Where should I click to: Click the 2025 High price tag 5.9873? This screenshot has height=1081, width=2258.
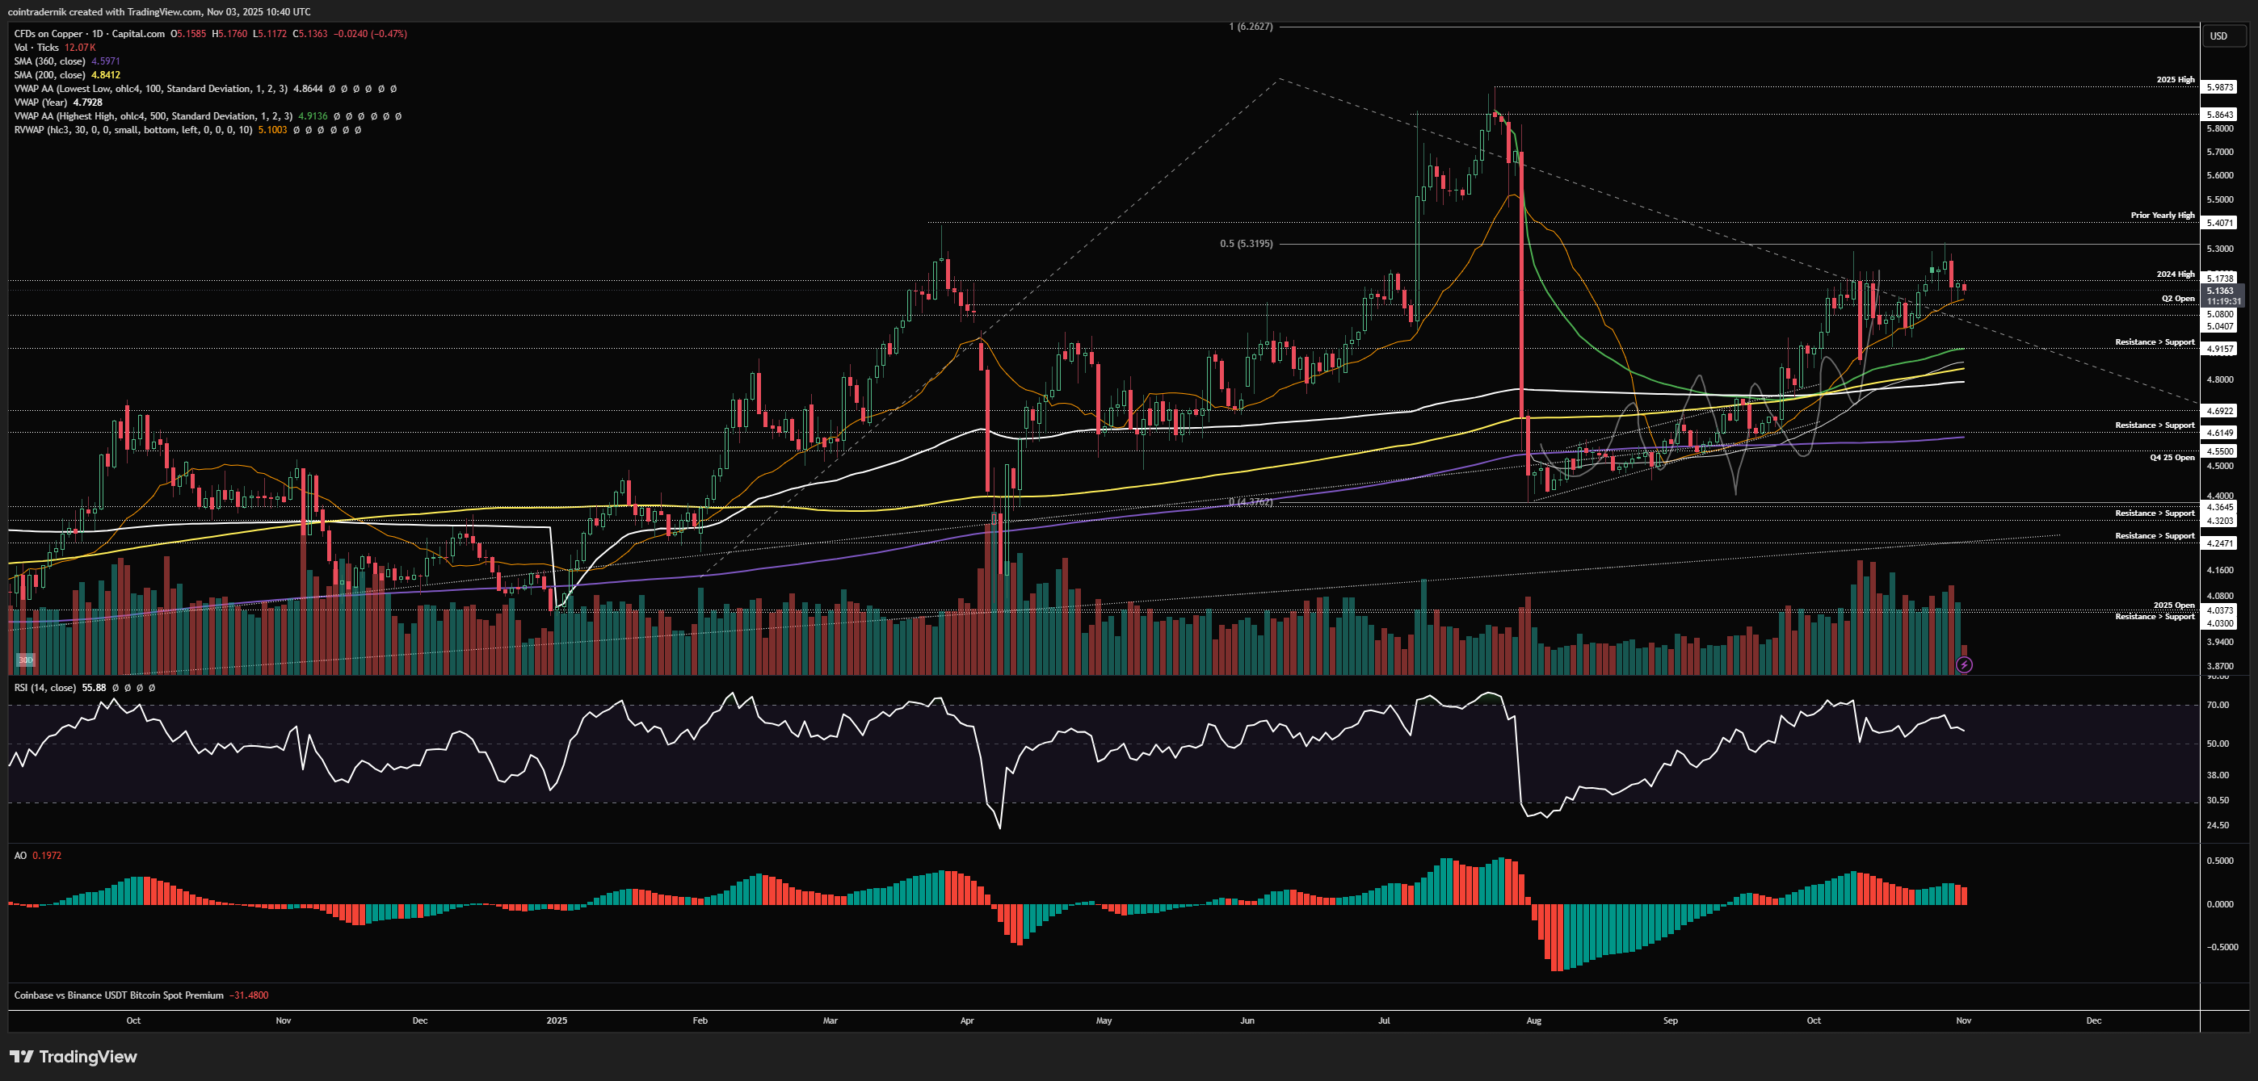click(2220, 88)
